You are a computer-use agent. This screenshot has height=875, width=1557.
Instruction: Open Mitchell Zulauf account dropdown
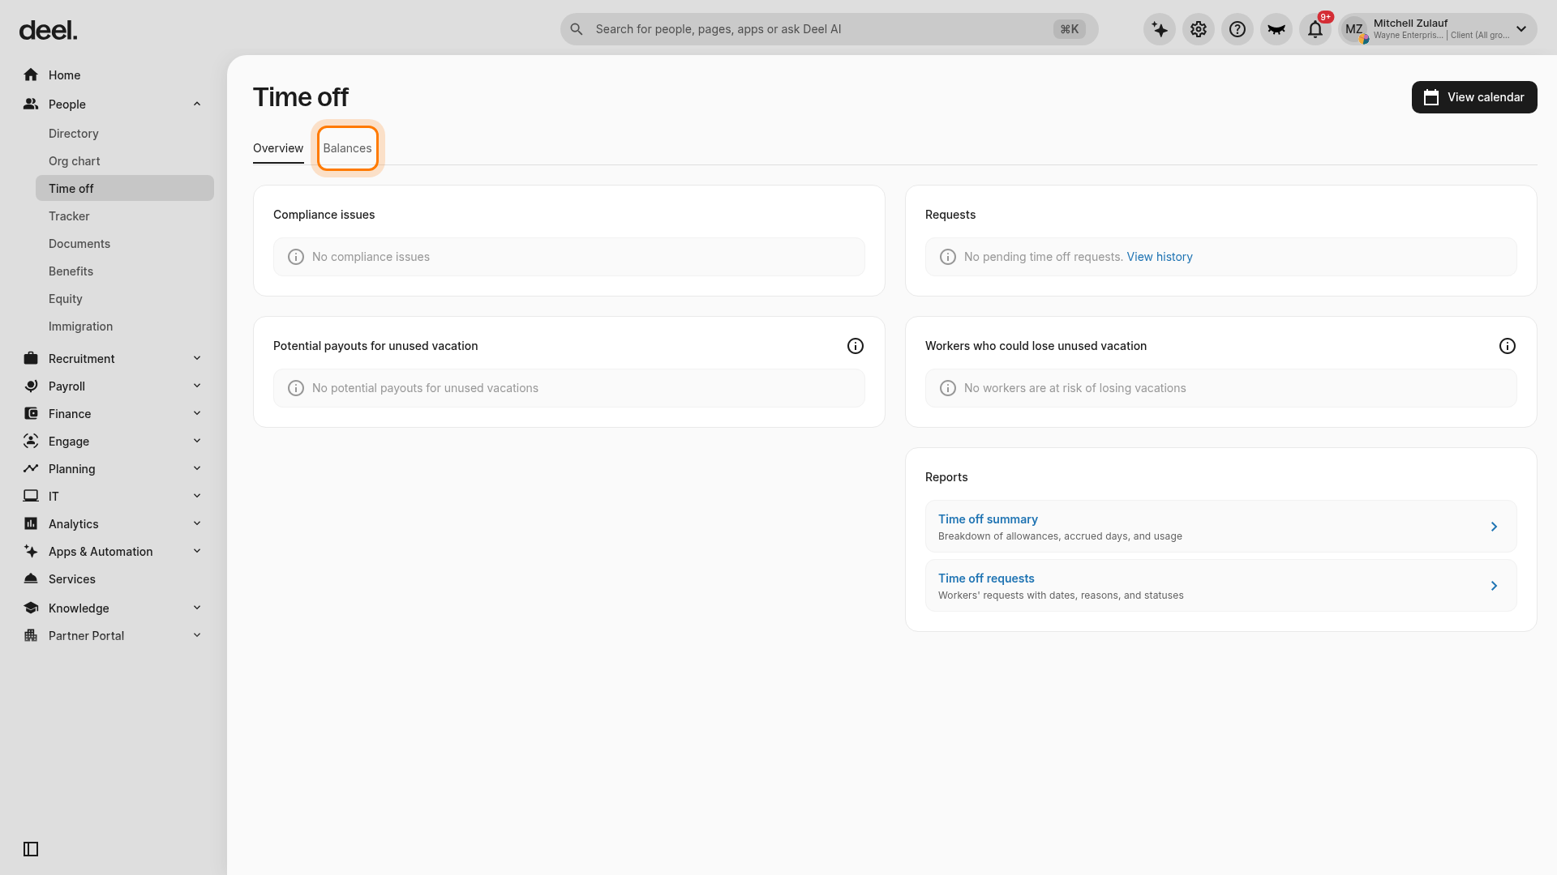click(x=1438, y=29)
